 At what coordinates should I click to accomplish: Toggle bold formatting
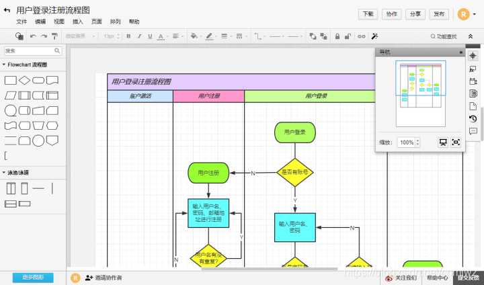[x=128, y=36]
